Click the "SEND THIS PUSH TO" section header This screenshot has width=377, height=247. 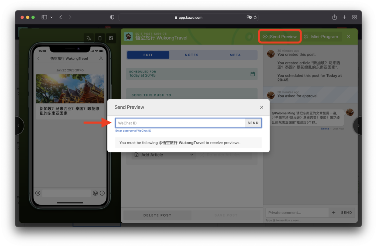(151, 95)
